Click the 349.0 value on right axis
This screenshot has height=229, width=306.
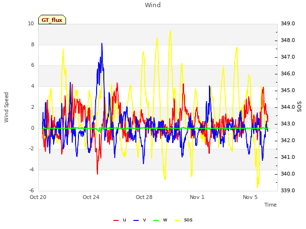pos(288,23)
